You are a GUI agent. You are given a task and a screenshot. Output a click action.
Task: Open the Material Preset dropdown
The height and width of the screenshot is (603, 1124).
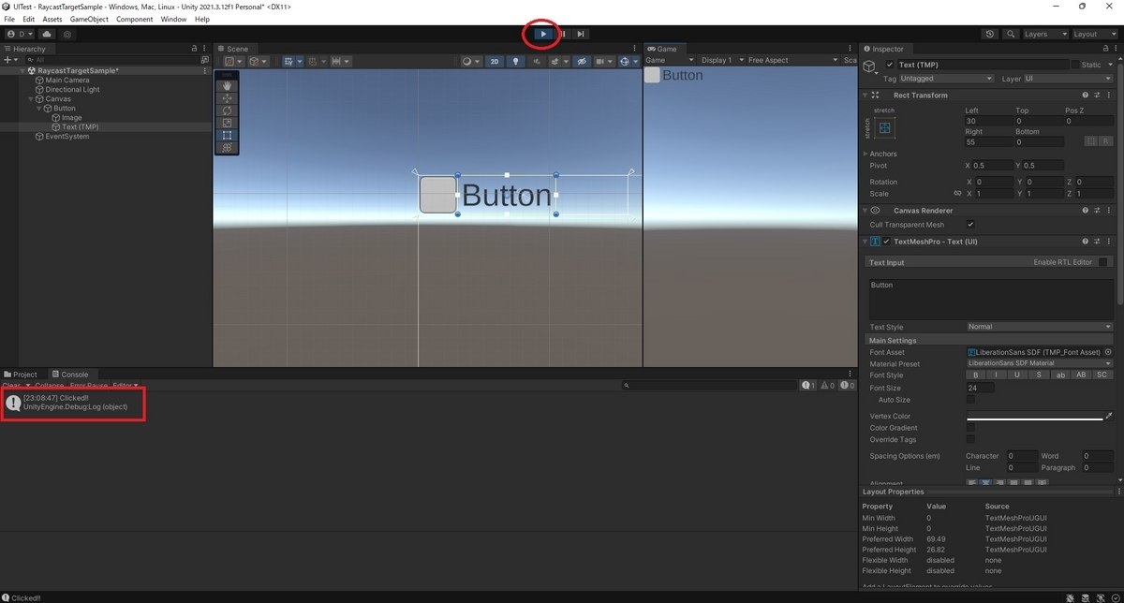click(x=1040, y=363)
